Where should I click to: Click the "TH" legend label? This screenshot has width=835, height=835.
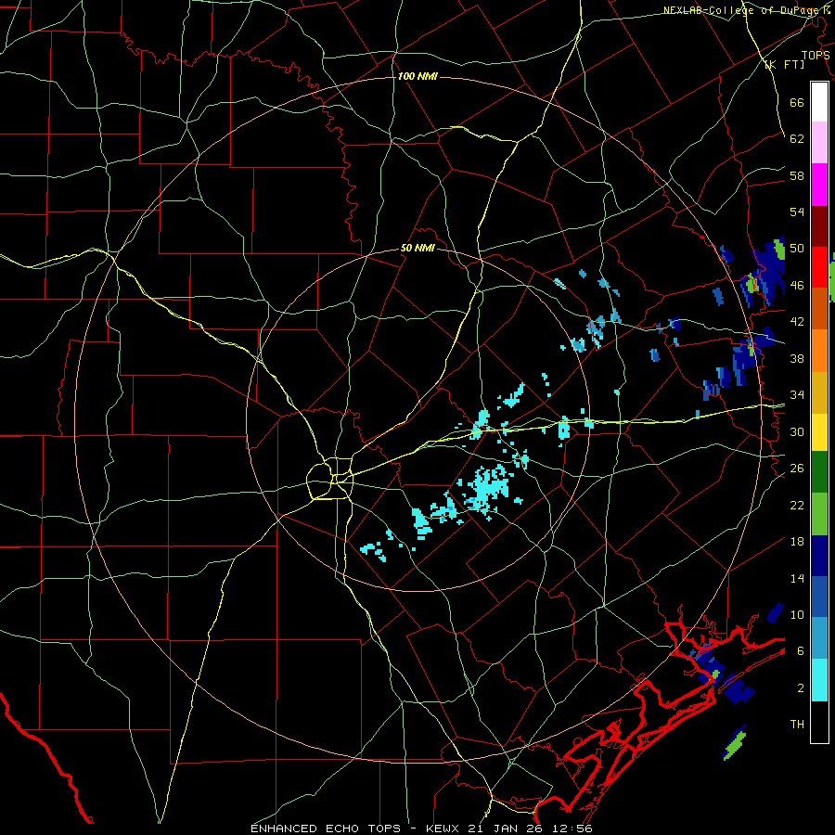coord(797,725)
